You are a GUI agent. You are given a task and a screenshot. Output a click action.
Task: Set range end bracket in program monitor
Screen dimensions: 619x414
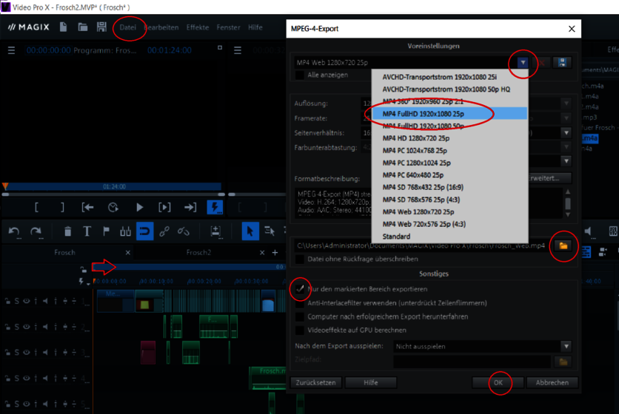pyautogui.click(x=62, y=208)
